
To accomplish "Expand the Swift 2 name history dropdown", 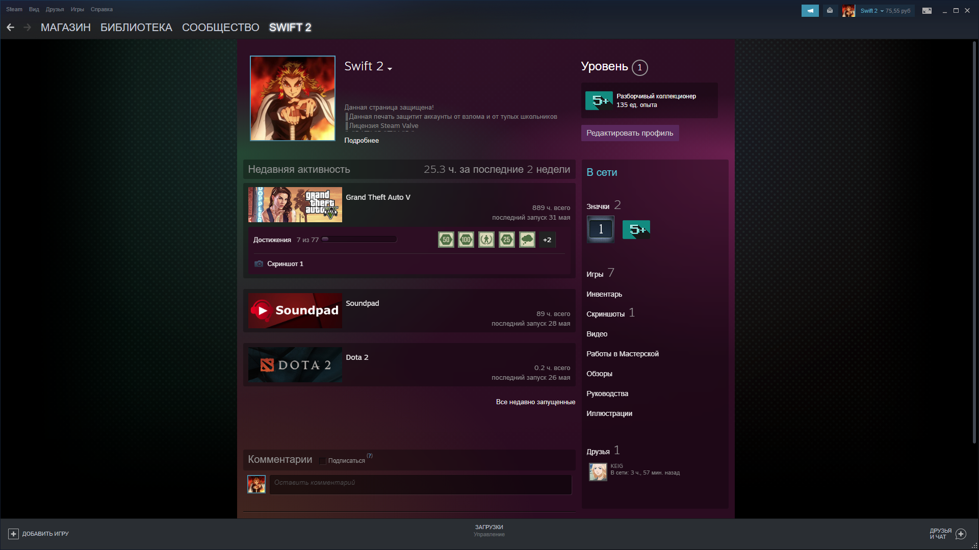I will pyautogui.click(x=390, y=69).
